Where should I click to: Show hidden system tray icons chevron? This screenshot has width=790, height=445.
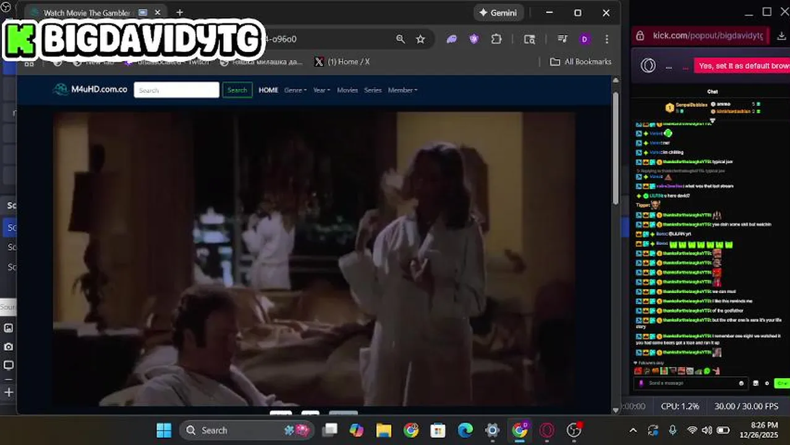coord(633,430)
